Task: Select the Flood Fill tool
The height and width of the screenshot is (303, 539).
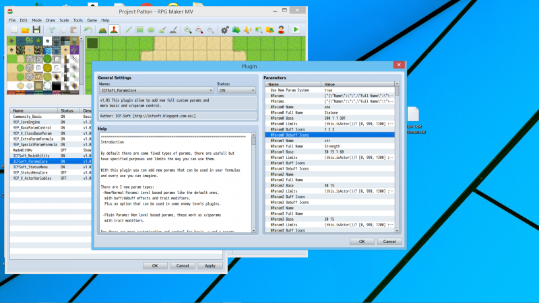Action: click(x=162, y=30)
